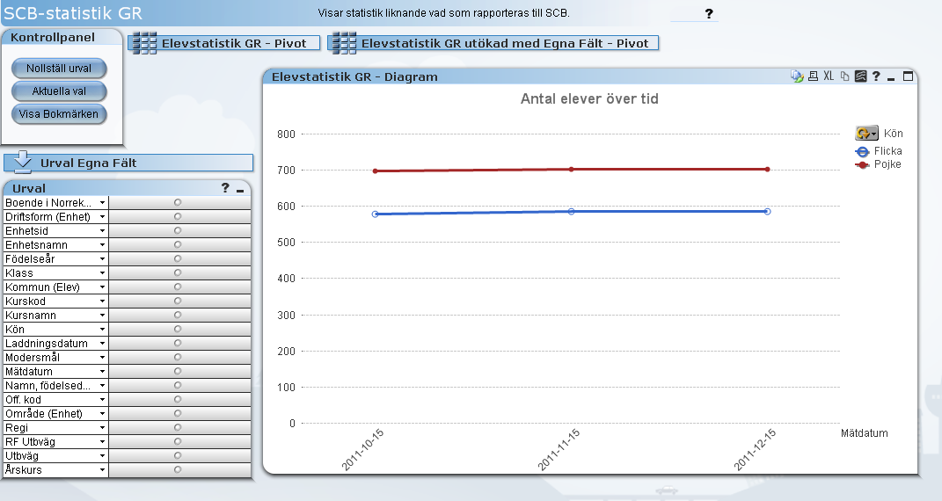Click the selection indicator in the Årskurs row

(178, 470)
